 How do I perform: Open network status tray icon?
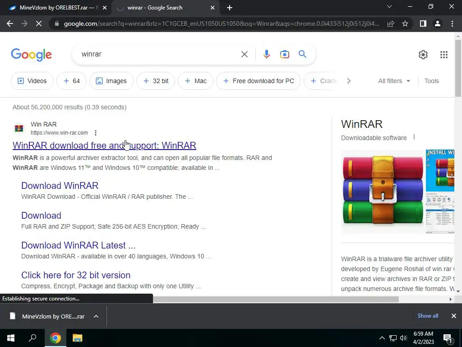coord(393,338)
